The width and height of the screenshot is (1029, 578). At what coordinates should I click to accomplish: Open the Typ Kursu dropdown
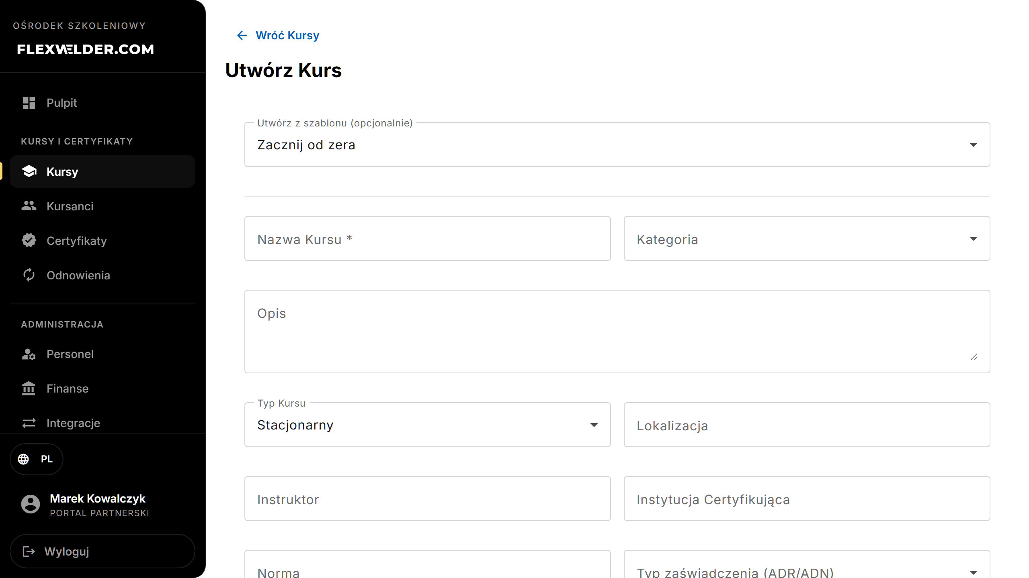tap(428, 425)
